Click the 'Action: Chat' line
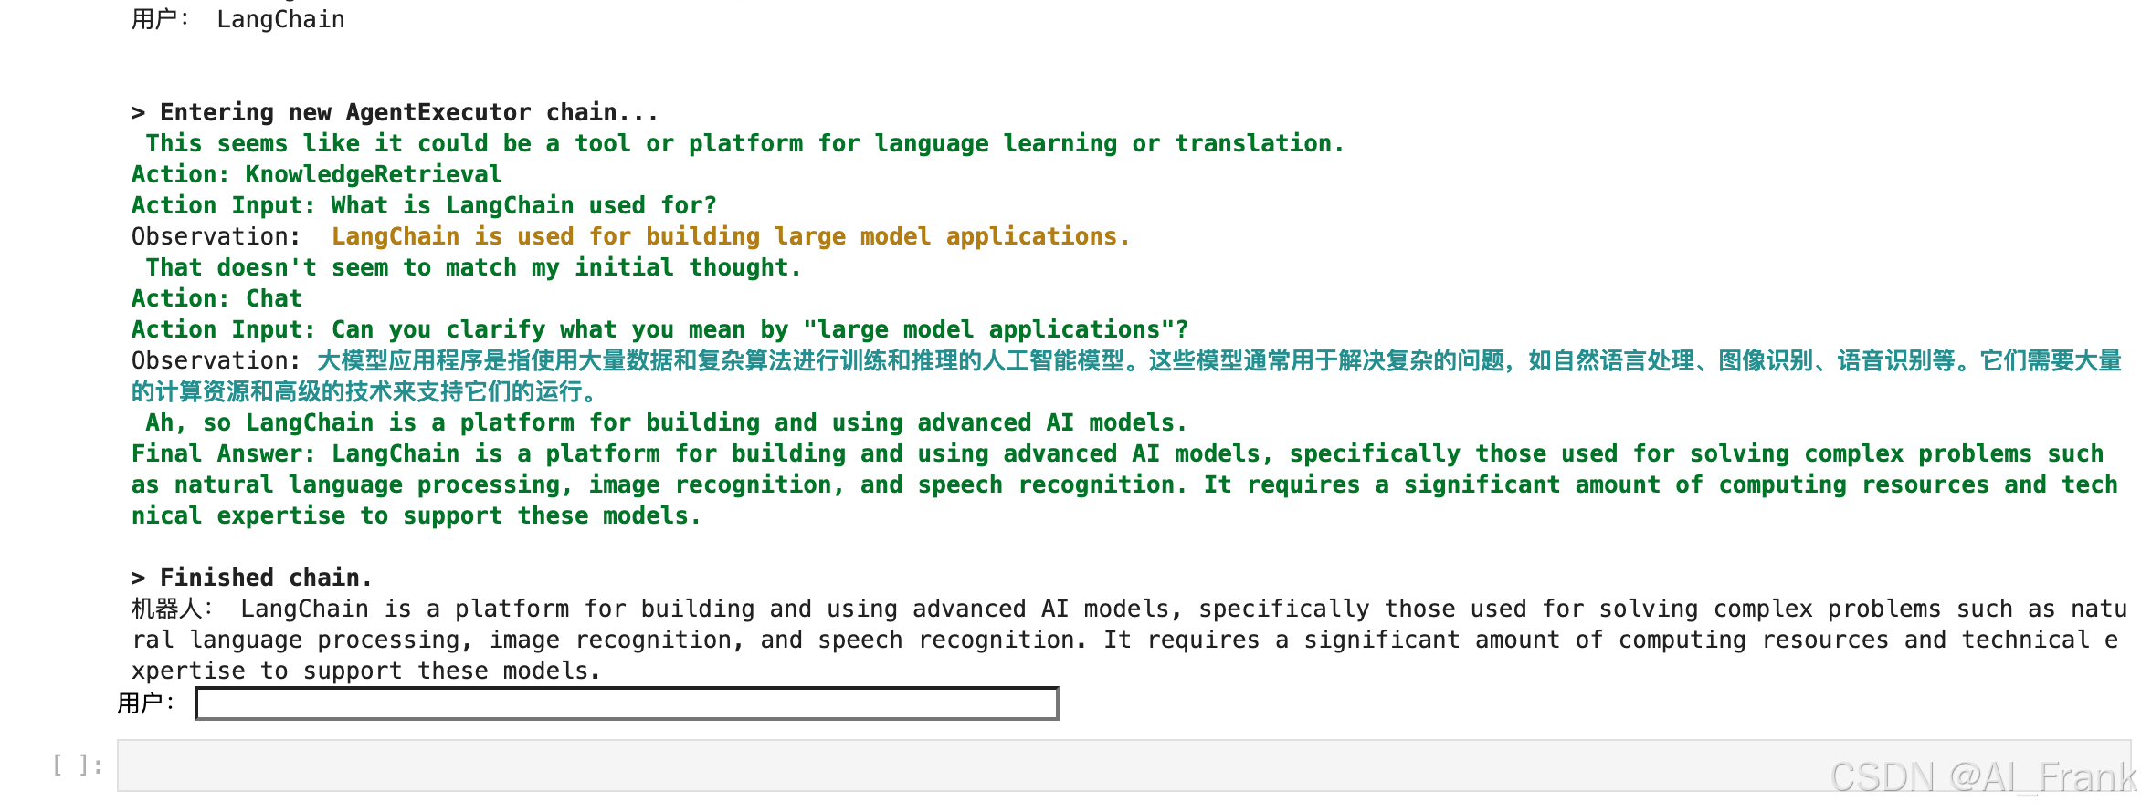This screenshot has width=2141, height=812. click(x=216, y=298)
